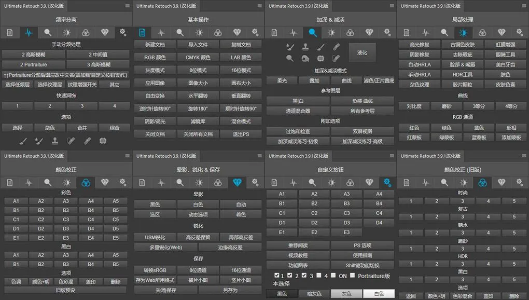This screenshot has width=529, height=300.
Task: Switch to the sun brightness icon in 颜色校正 panel
Action: pos(66,182)
